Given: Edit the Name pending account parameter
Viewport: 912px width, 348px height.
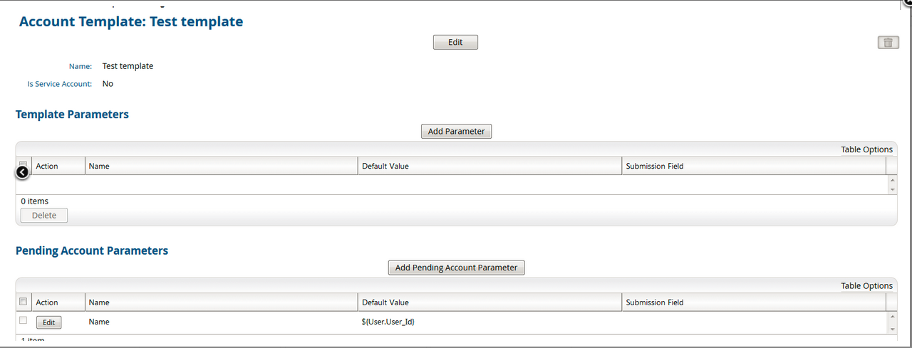Looking at the screenshot, I should (48, 322).
